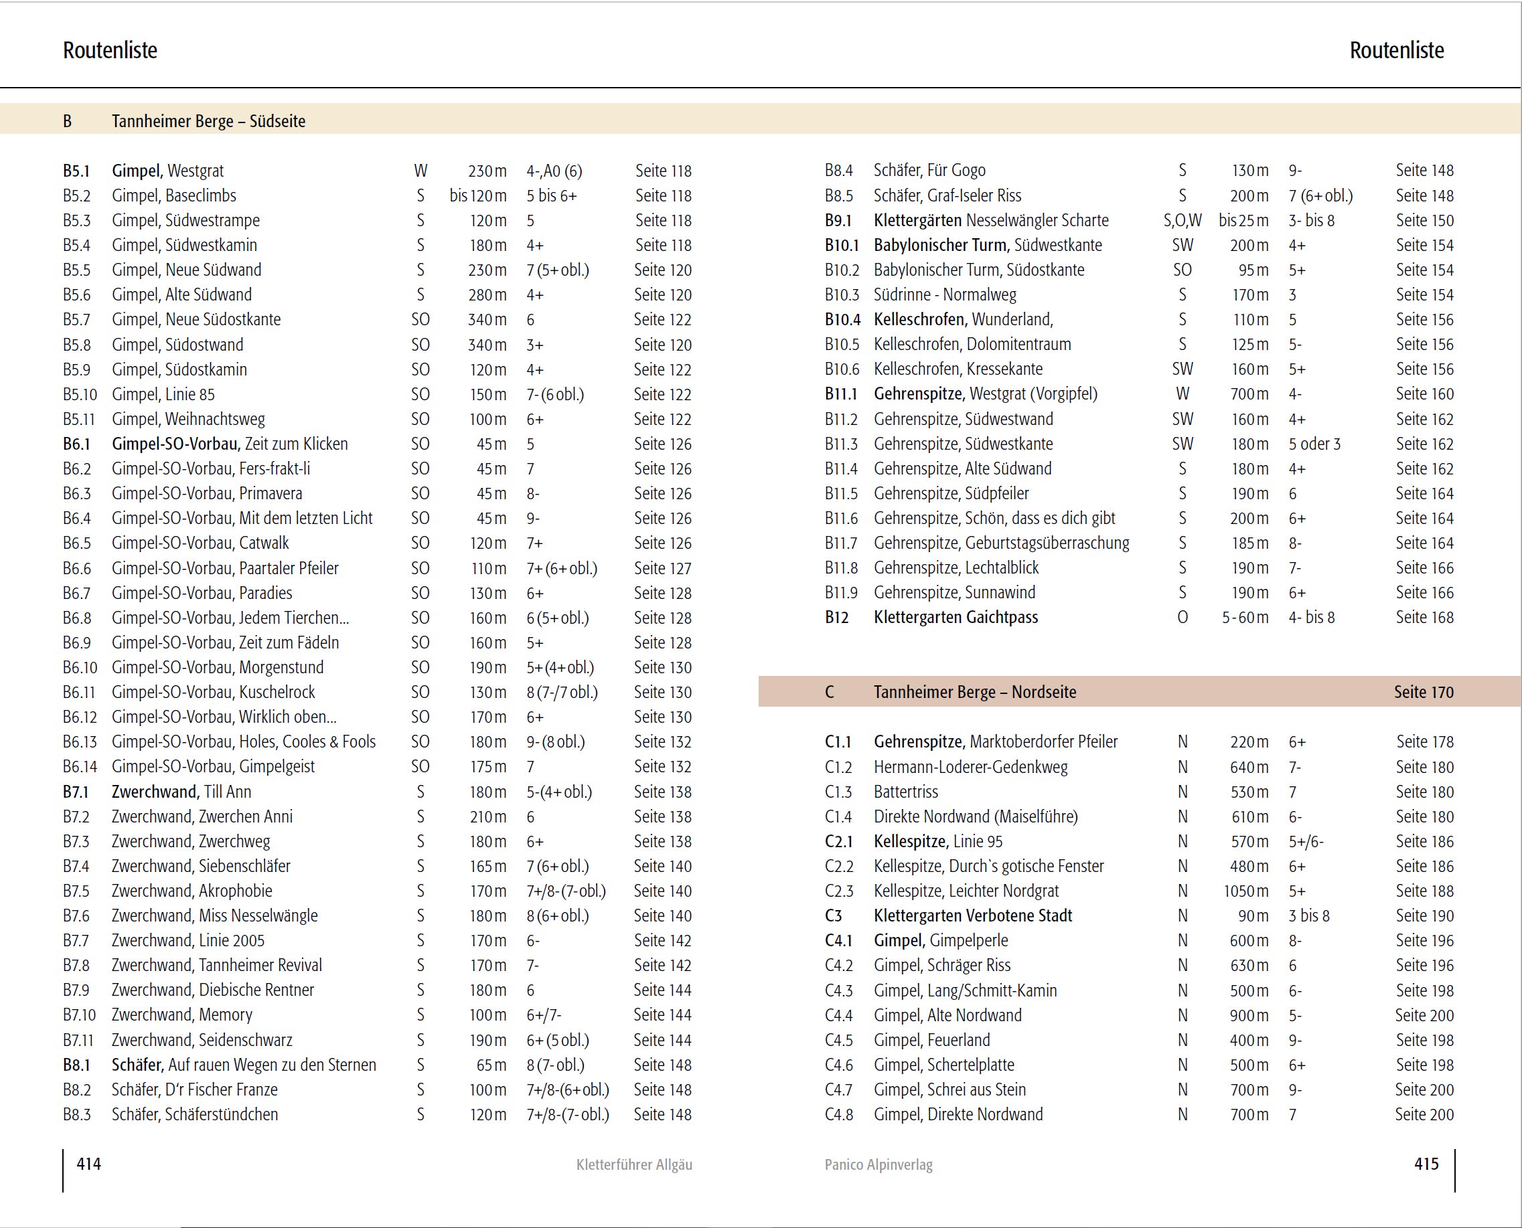
Task: Select 'Zwerchwand, Till Ann' route
Action: pos(181,792)
